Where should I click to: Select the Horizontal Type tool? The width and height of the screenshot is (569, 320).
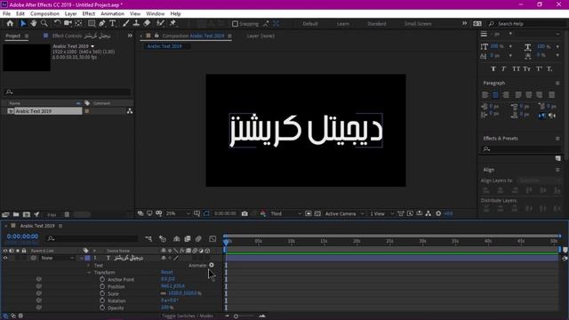[x=113, y=23]
